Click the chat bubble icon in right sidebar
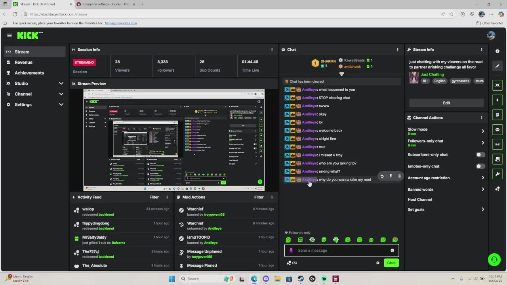507x285 pixels. click(497, 130)
